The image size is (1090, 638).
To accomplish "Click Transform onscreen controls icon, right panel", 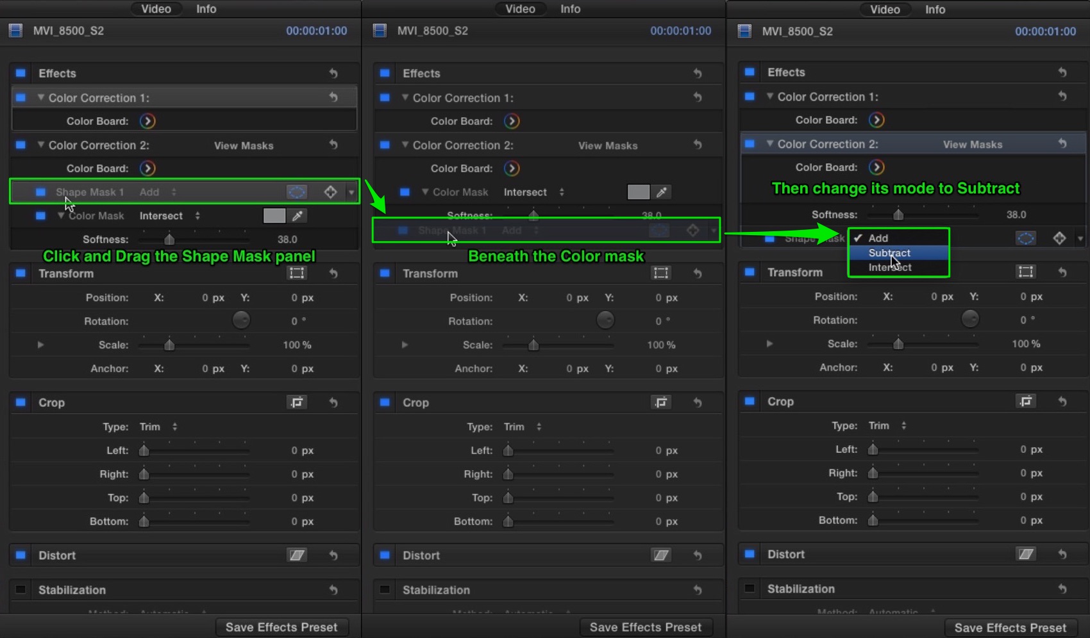I will (x=1026, y=272).
